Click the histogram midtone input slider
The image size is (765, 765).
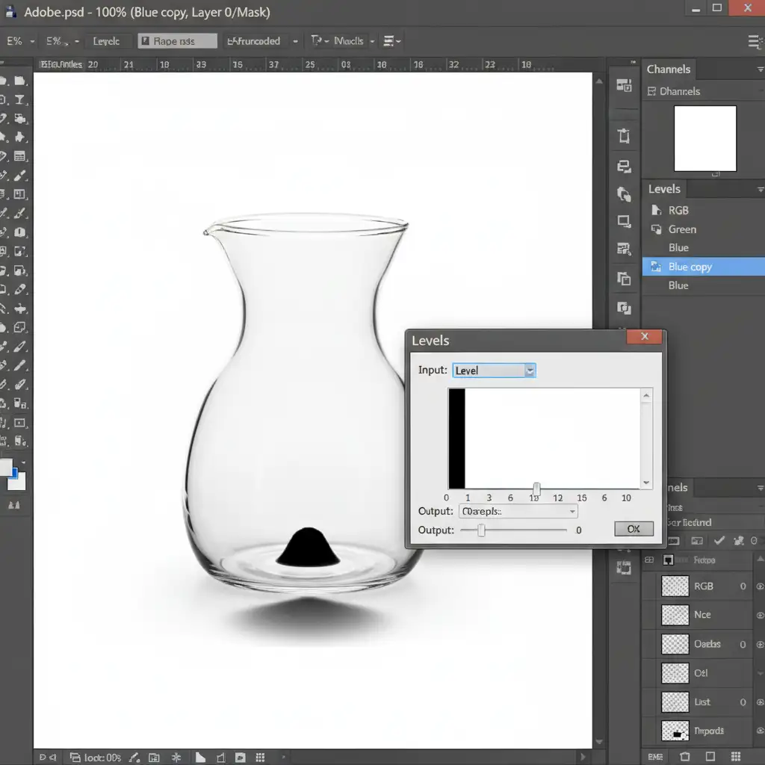click(536, 489)
